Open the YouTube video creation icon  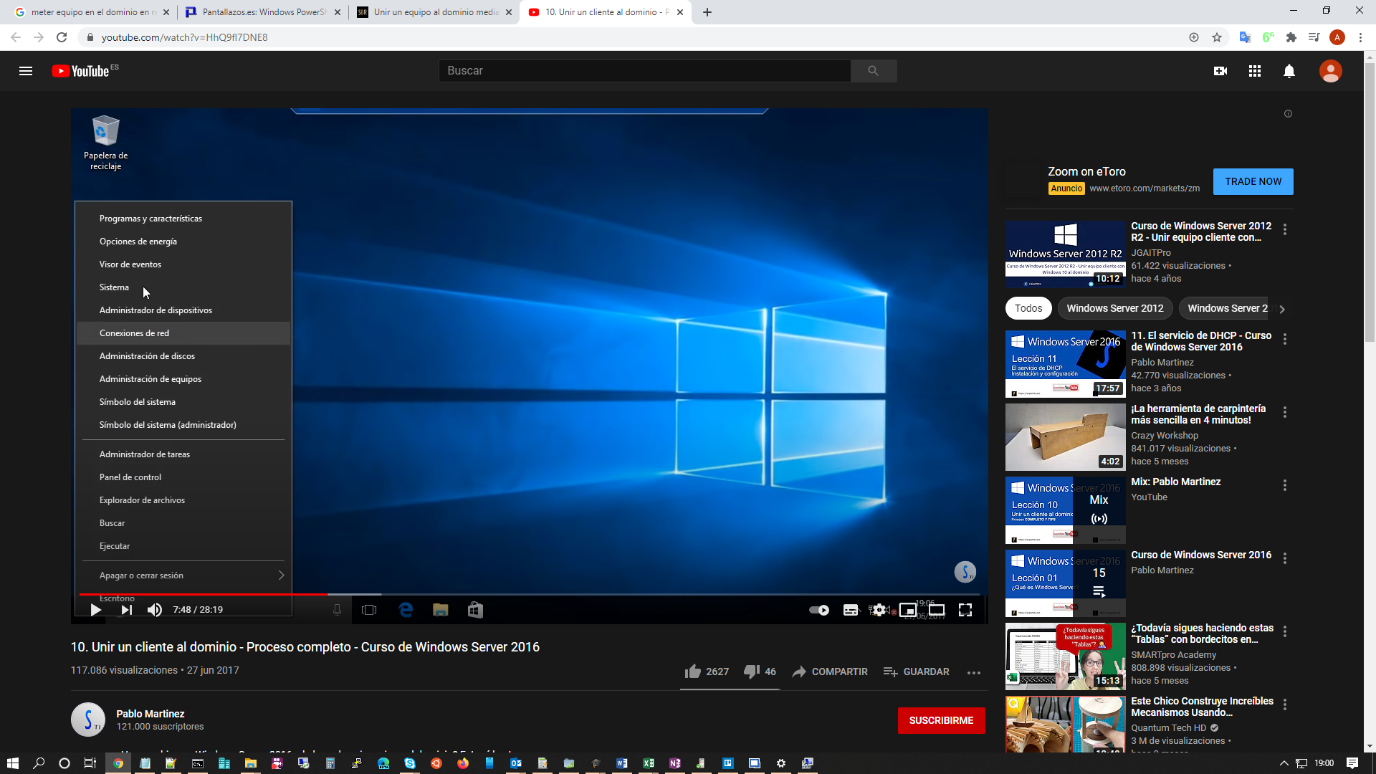point(1220,71)
